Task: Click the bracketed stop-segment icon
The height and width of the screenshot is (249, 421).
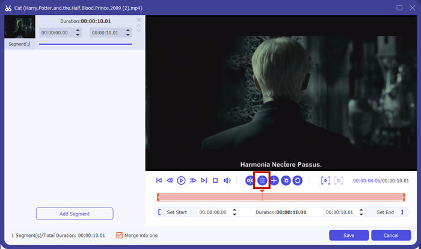Action: (339, 180)
